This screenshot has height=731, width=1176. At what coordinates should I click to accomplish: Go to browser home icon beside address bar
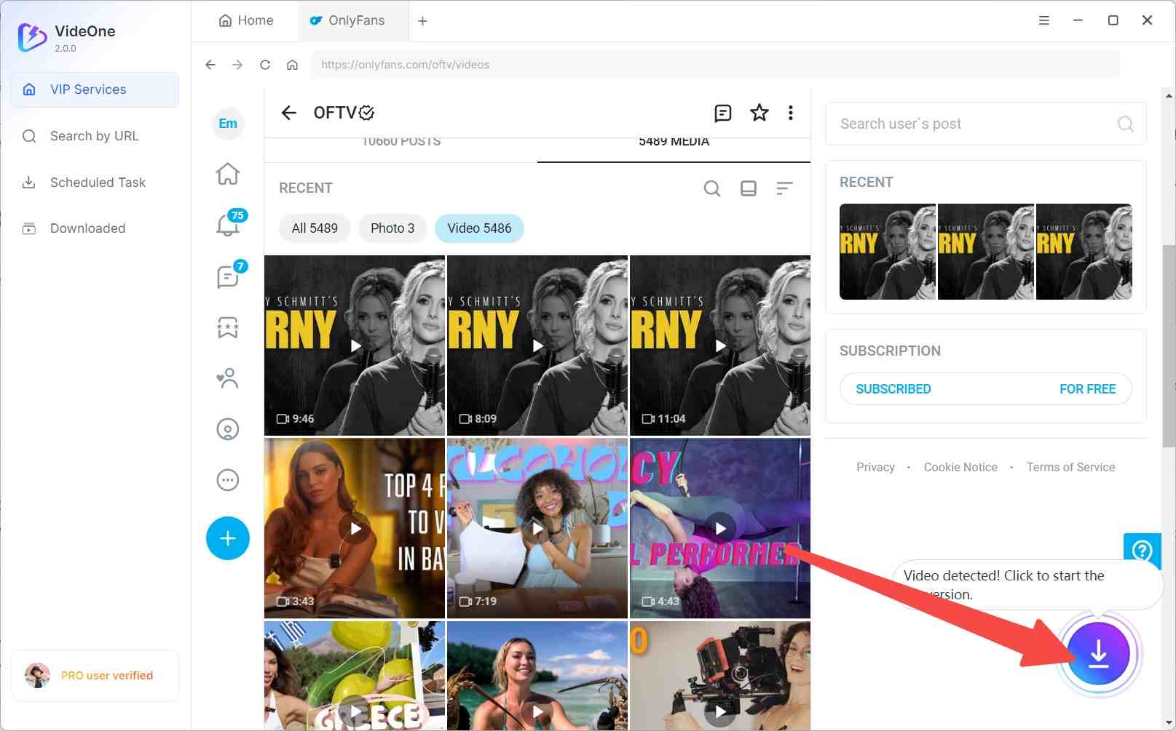[x=292, y=65]
